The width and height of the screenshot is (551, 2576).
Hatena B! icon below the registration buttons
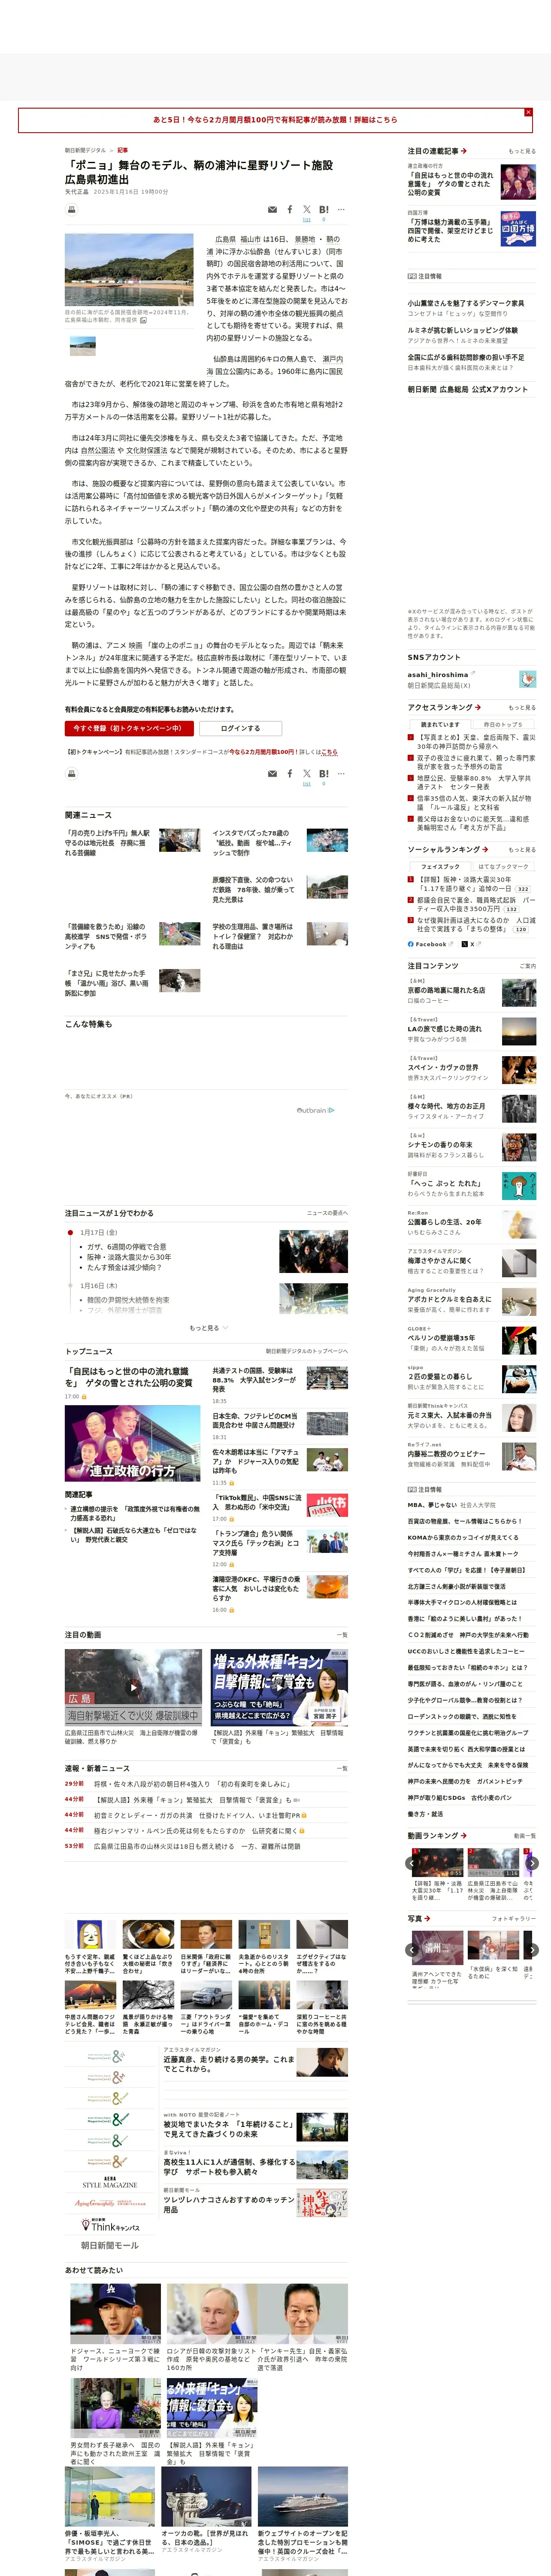coord(323,774)
